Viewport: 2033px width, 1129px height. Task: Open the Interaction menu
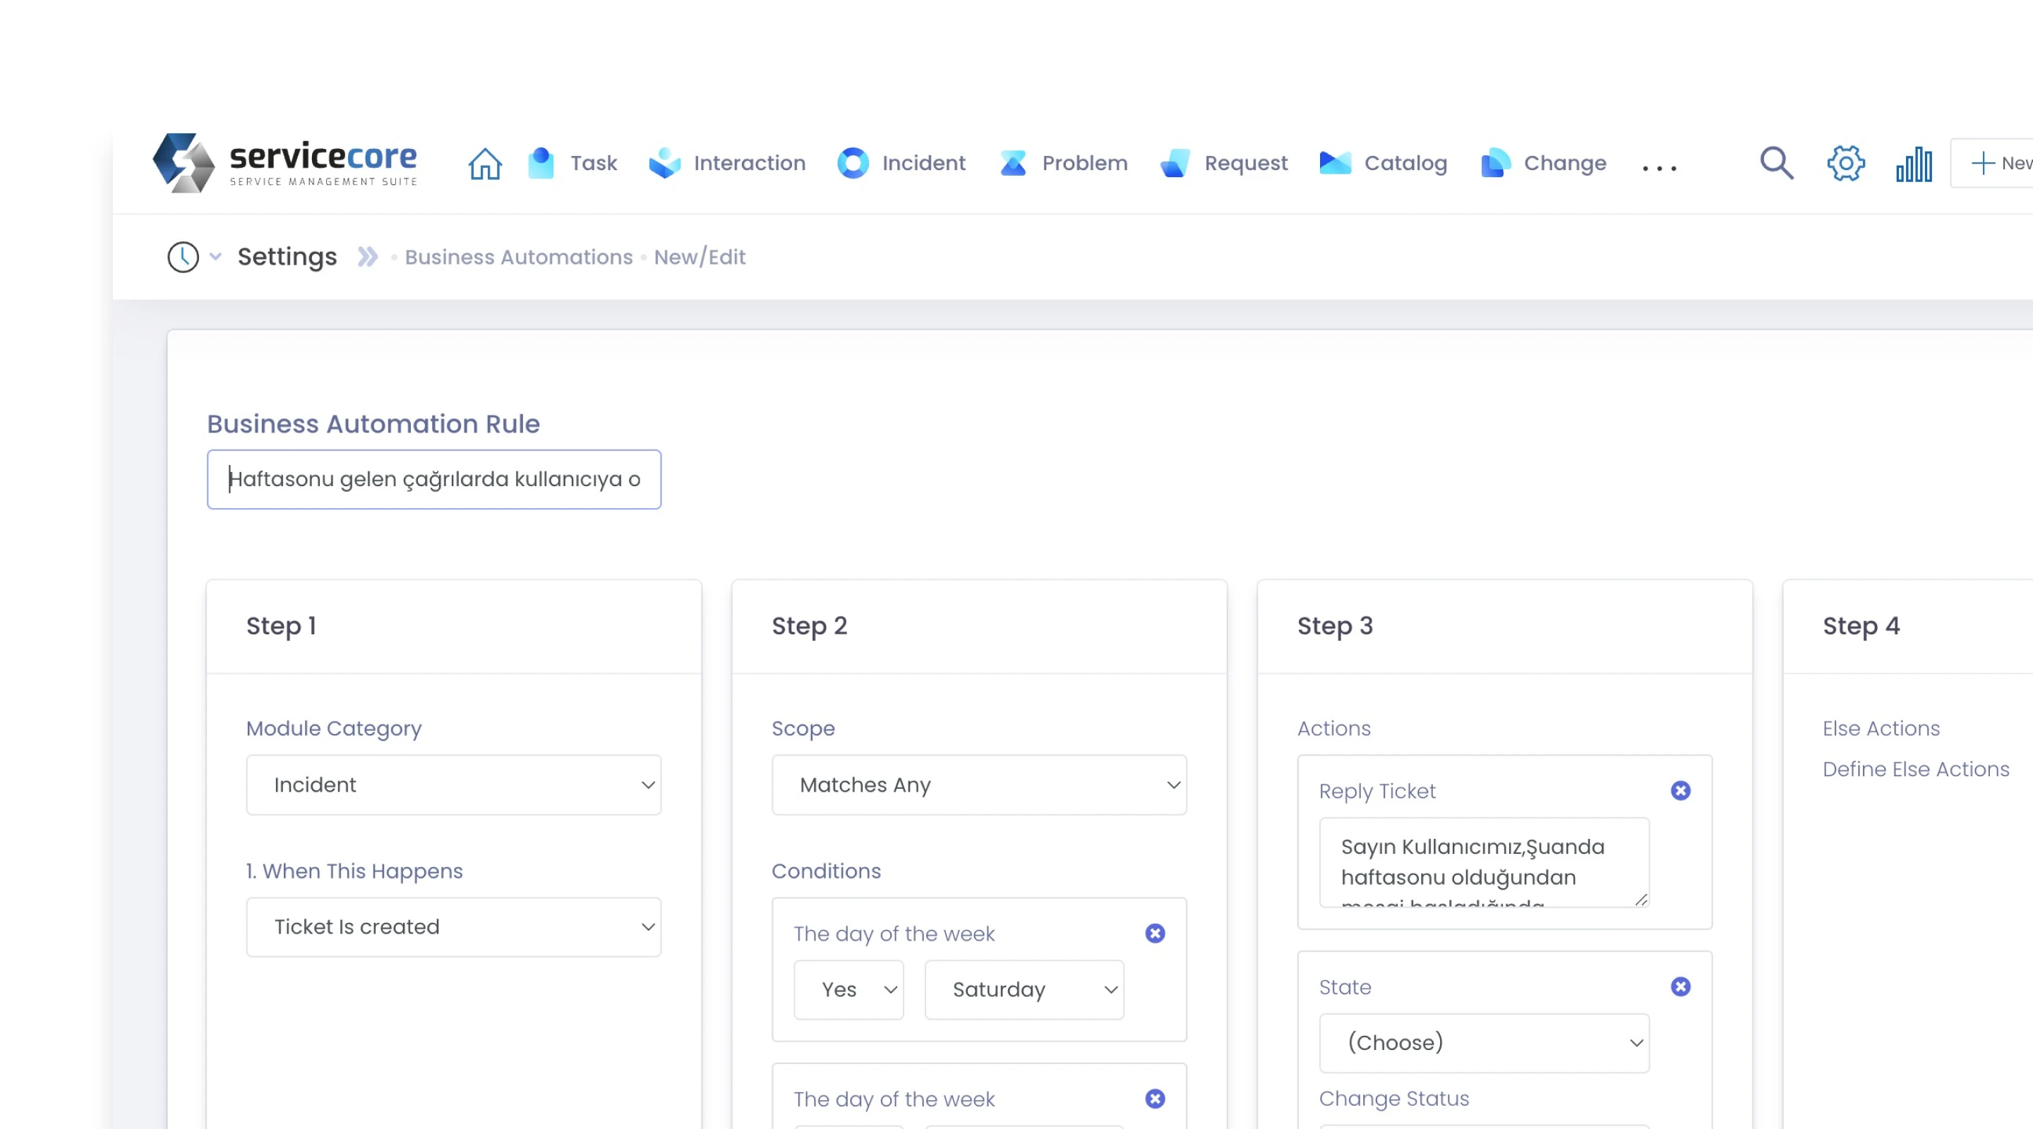click(750, 163)
